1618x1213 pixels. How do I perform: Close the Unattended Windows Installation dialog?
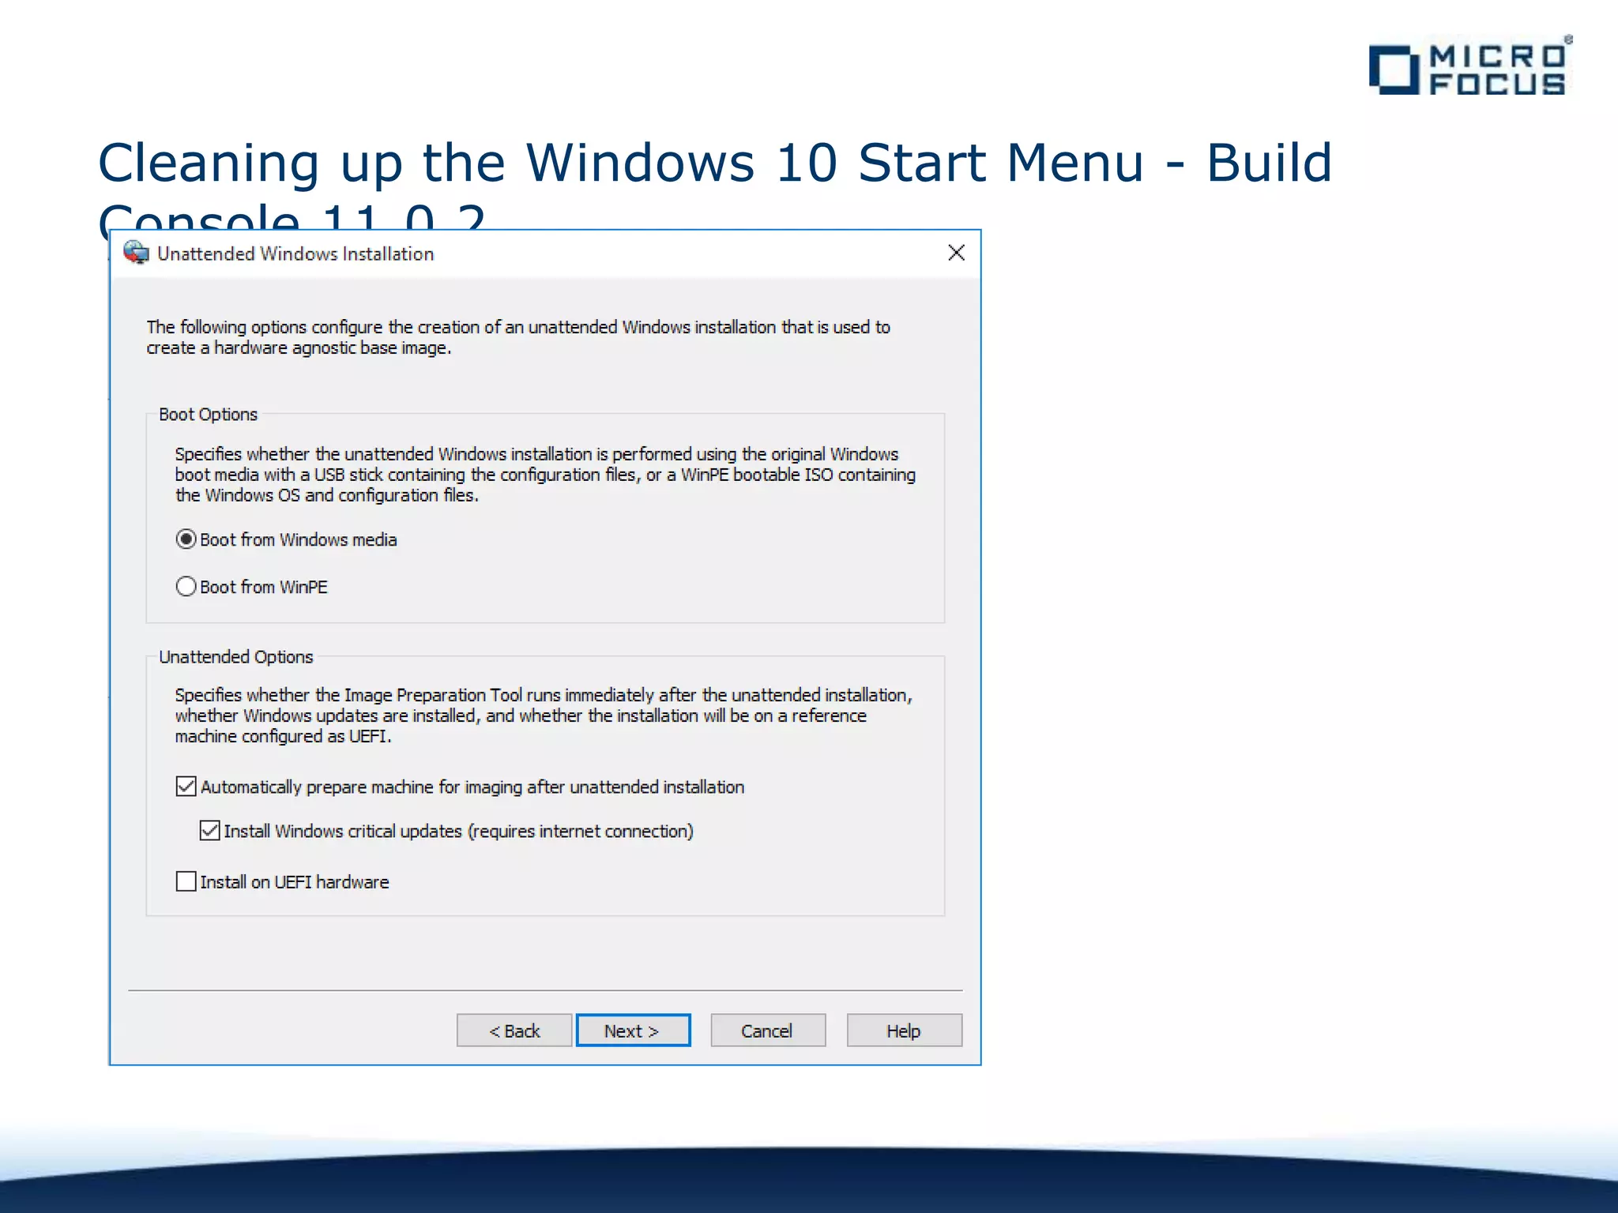(x=956, y=253)
